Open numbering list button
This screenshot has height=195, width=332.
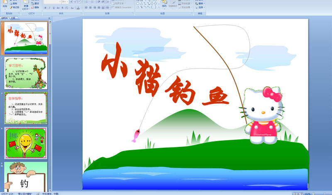[x=93, y=2]
